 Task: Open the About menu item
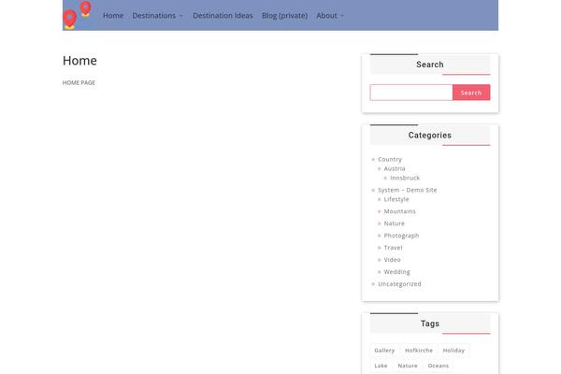tap(326, 16)
